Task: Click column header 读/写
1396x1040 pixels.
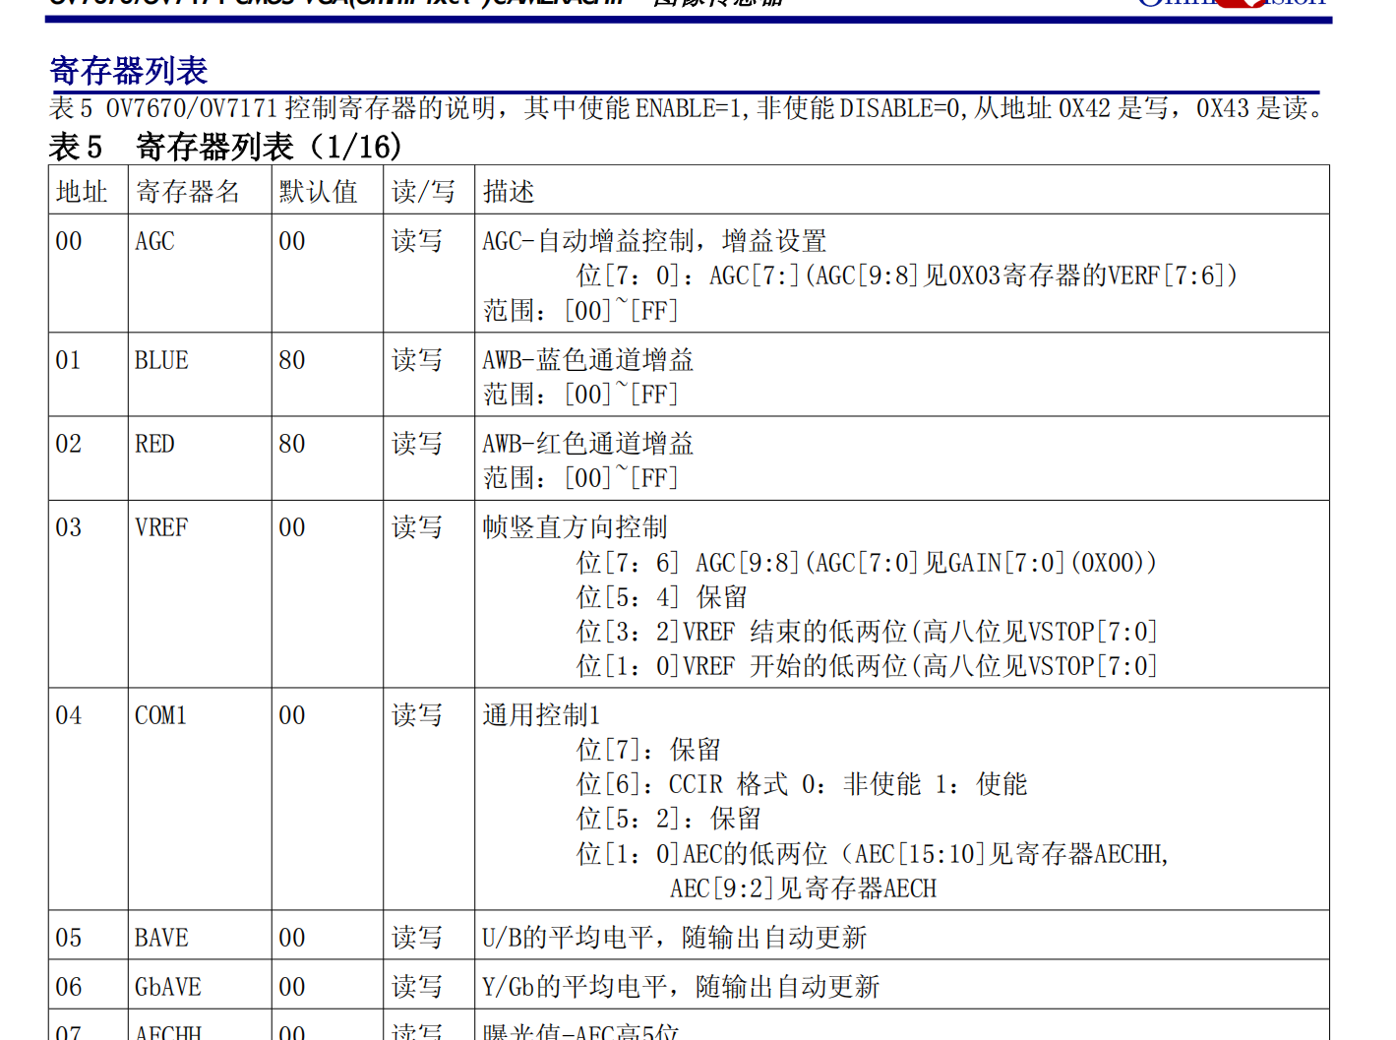Action: (424, 191)
